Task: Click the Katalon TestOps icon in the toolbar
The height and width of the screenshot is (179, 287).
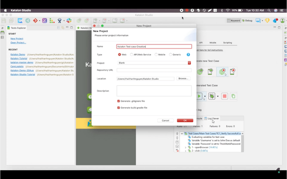Action: [20, 21]
